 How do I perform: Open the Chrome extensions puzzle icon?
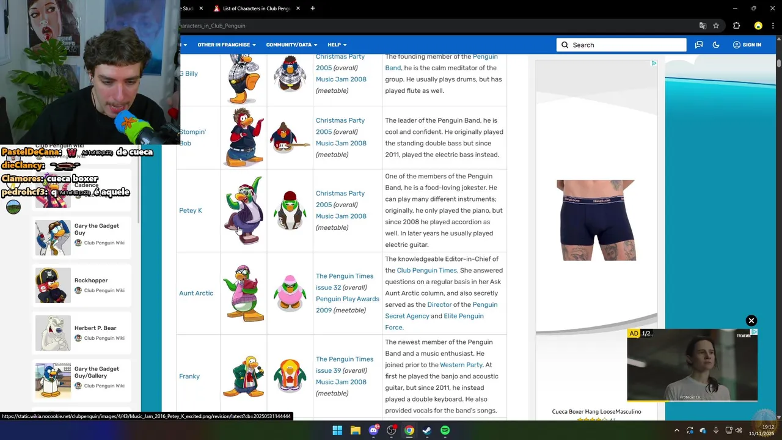click(736, 26)
